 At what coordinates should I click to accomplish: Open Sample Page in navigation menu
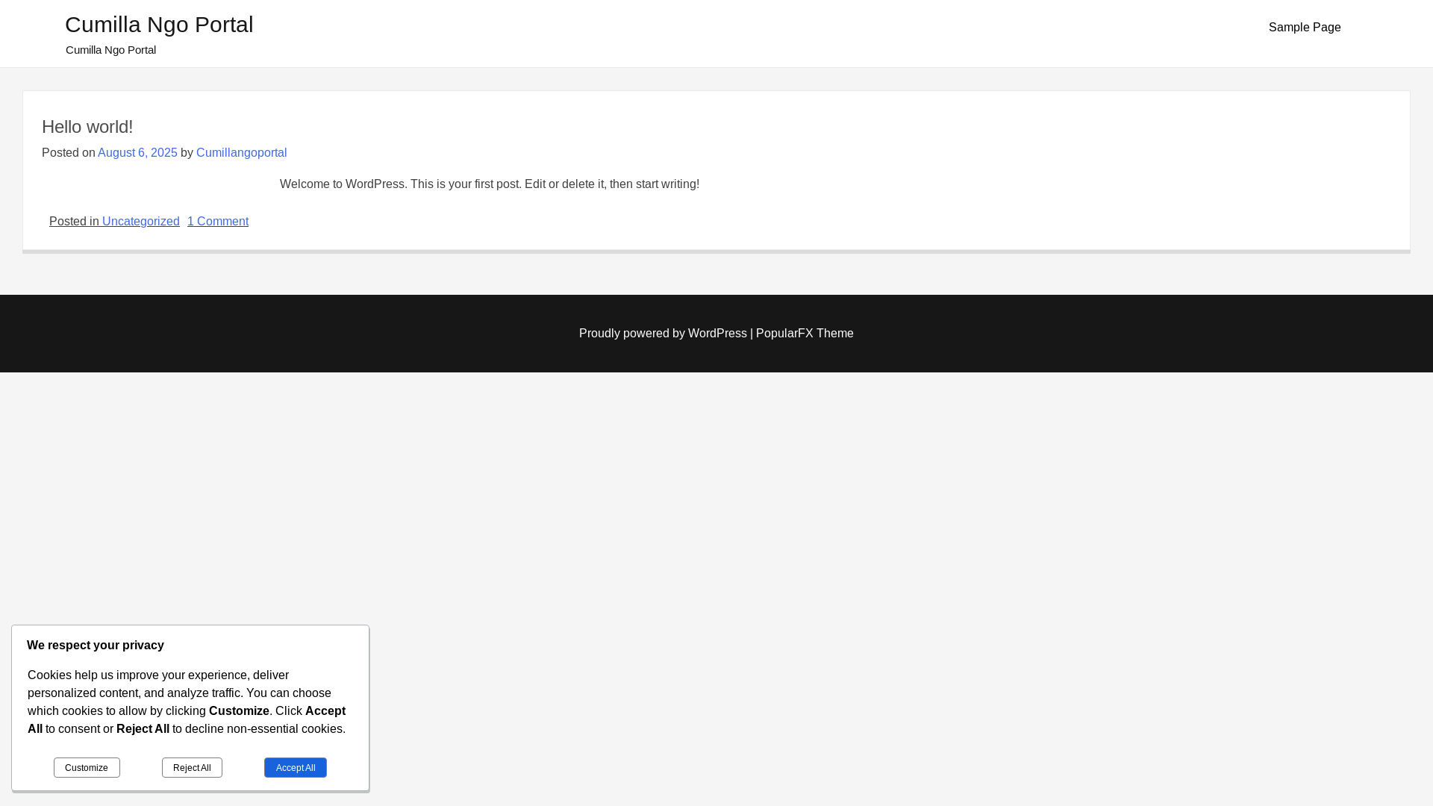[1304, 28]
